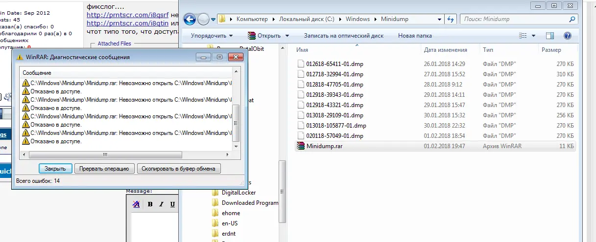Screen dimensions: 596x242
Task: Expand the Открыть dropdown arrow
Action: (x=287, y=36)
